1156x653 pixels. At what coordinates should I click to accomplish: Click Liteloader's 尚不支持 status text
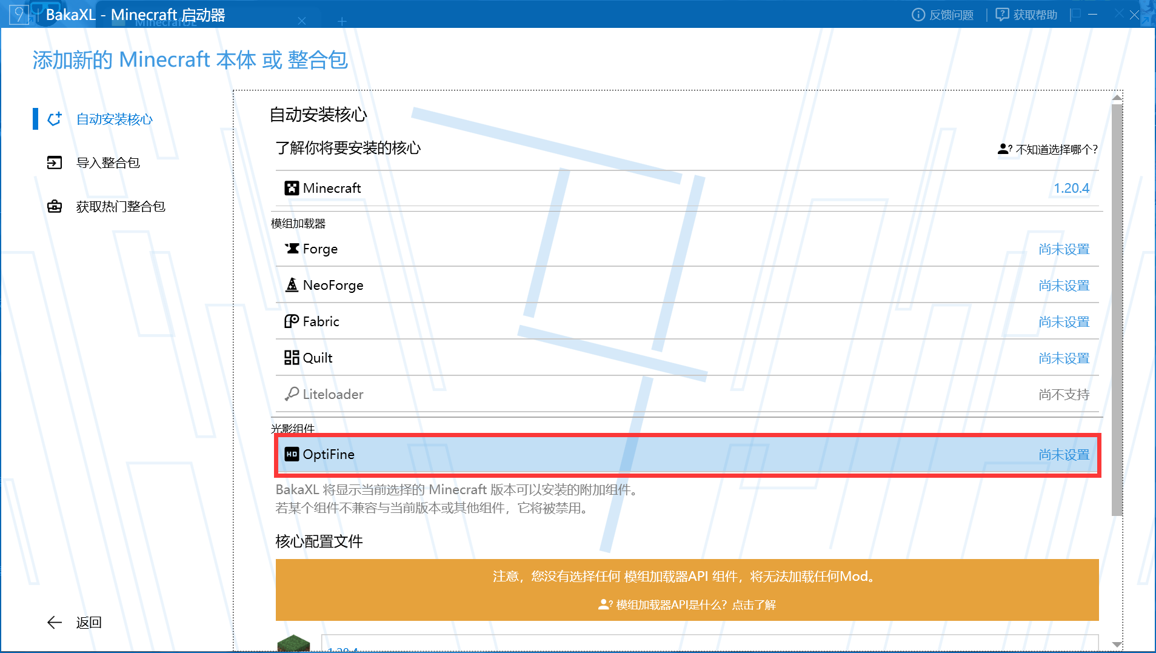(x=1064, y=395)
